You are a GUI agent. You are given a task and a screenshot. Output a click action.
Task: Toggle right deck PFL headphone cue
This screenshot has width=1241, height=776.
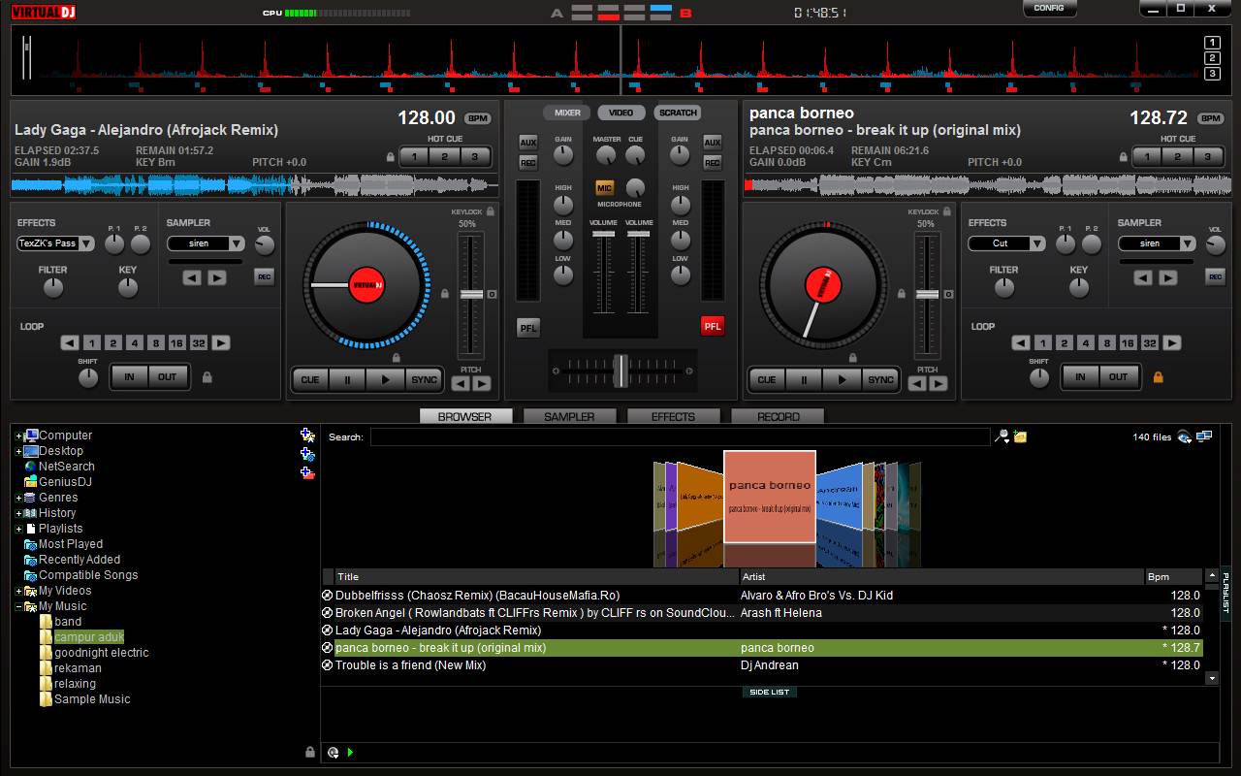click(x=713, y=326)
